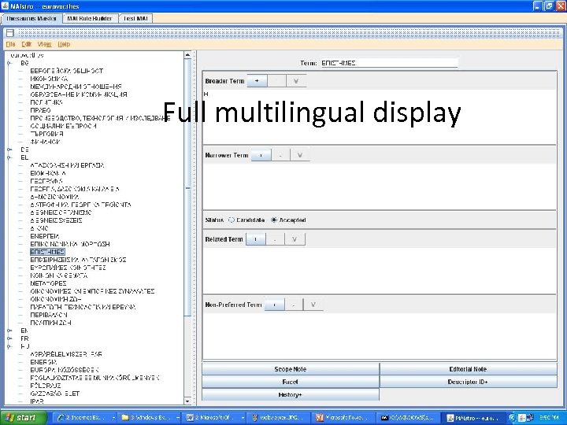Select ENERGIA under HU
The image size is (567, 425).
44,362
